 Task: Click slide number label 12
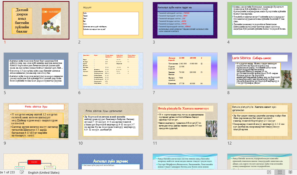coord(229,143)
